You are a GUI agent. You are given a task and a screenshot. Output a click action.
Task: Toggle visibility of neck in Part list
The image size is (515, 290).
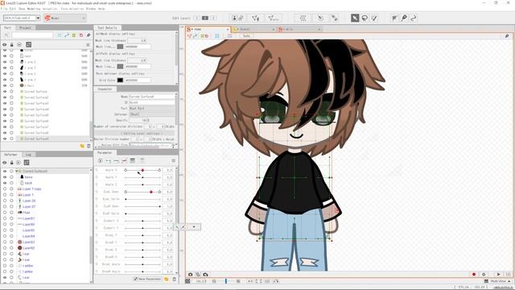(x=5, y=56)
